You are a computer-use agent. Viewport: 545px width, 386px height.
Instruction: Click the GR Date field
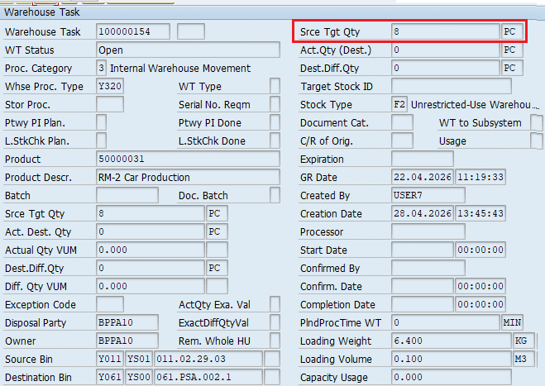pos(421,177)
